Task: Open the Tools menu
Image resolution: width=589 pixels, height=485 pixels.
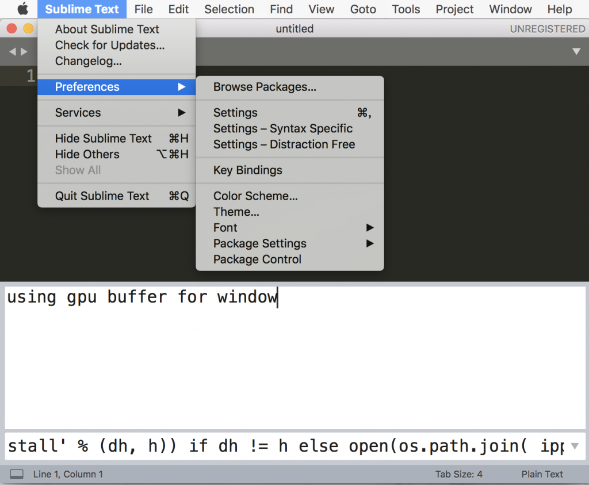Action: (406, 9)
